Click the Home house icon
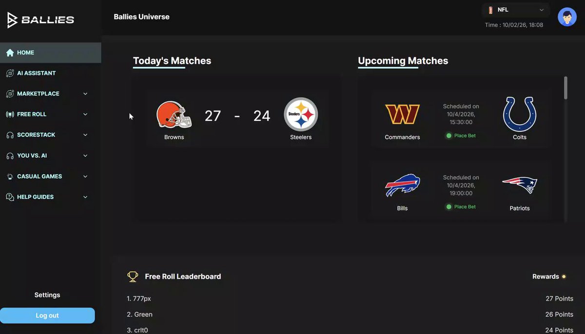The height and width of the screenshot is (334, 585). coord(10,53)
